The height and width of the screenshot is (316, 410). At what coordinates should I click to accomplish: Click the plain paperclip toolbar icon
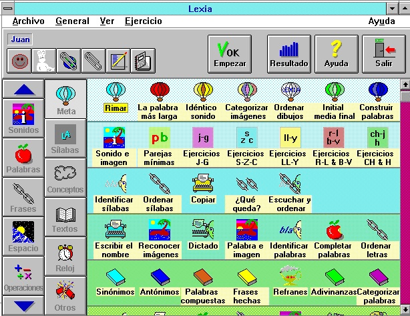(93, 61)
